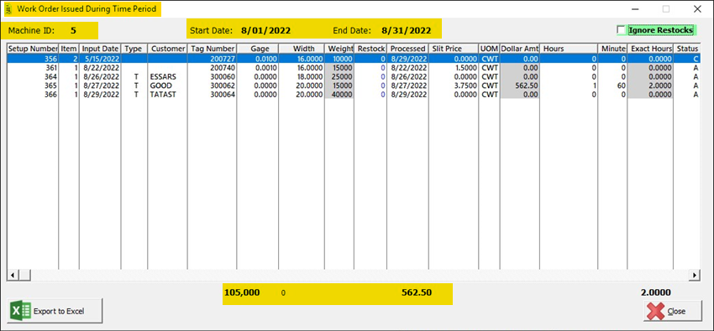The image size is (714, 331).
Task: Click the Hours column header
Action: click(569, 49)
